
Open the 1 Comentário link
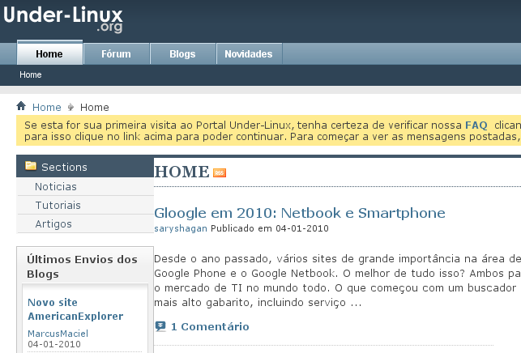[210, 326]
